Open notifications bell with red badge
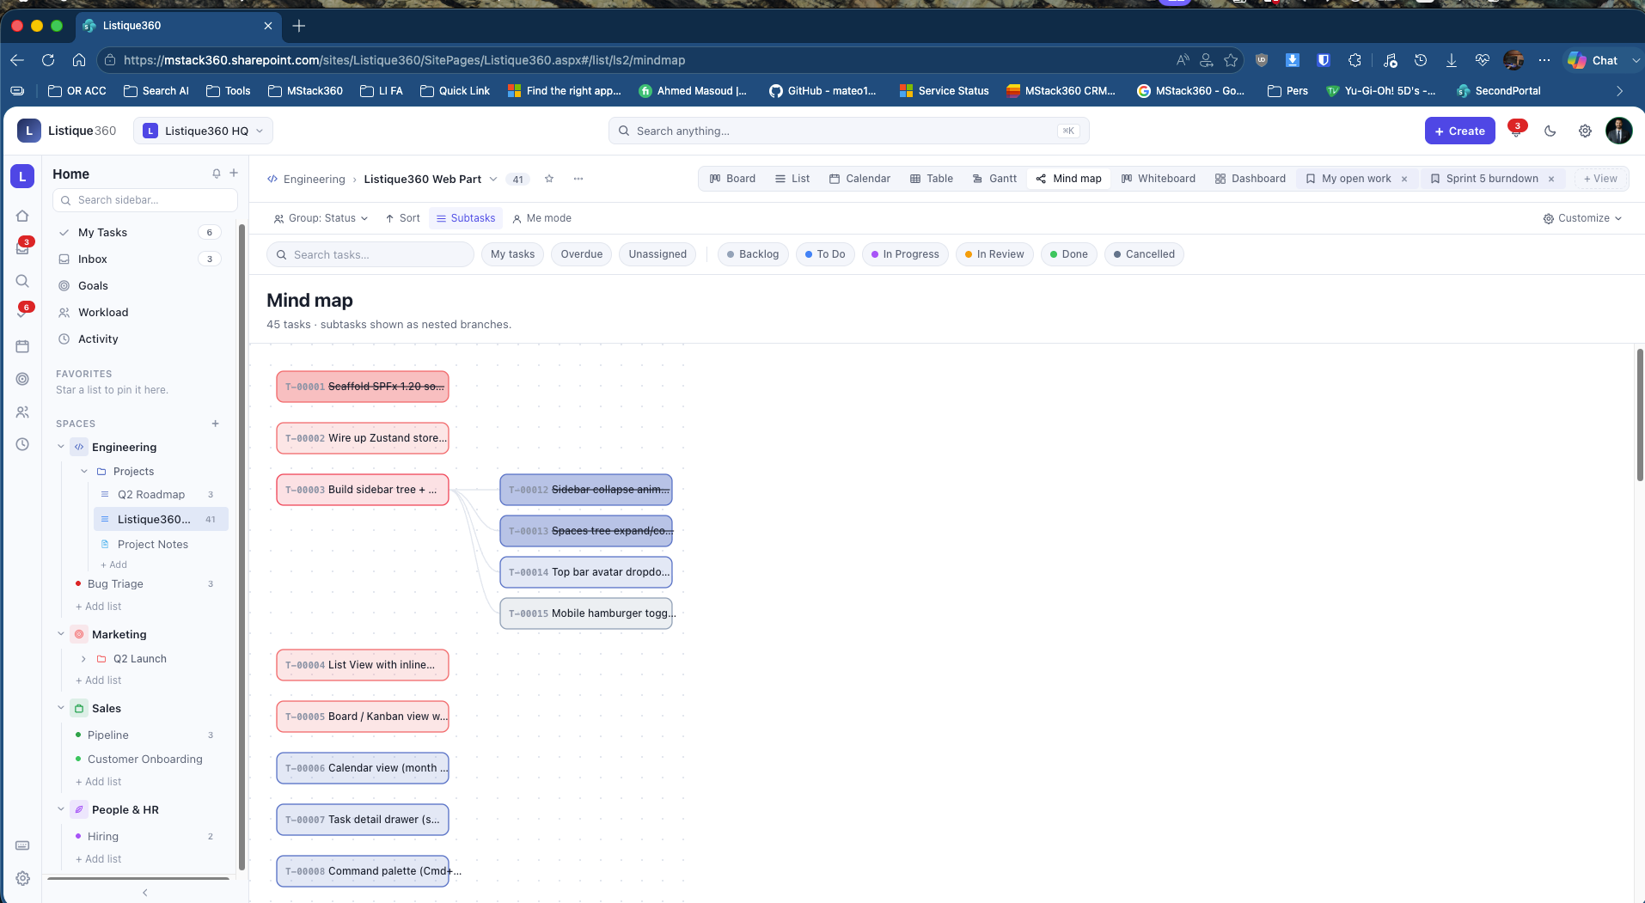Image resolution: width=1645 pixels, height=903 pixels. (x=1517, y=131)
